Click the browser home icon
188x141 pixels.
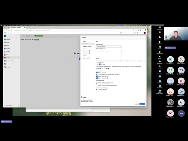[x=9, y=30]
